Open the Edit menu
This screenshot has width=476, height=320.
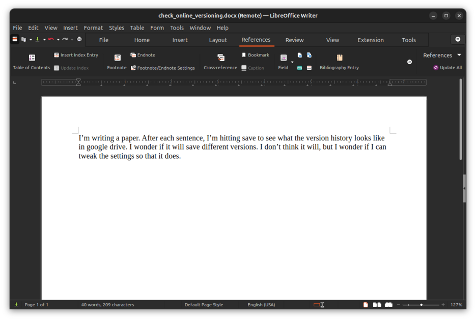coord(33,27)
